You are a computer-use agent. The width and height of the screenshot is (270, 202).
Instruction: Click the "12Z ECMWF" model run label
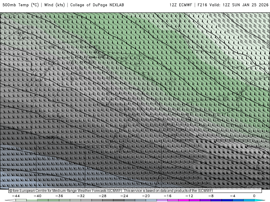click(x=181, y=5)
